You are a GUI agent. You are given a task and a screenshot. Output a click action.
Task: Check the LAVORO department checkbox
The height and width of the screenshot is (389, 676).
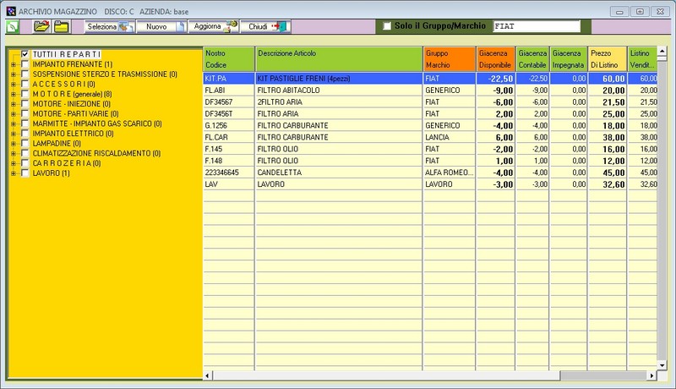(25, 173)
